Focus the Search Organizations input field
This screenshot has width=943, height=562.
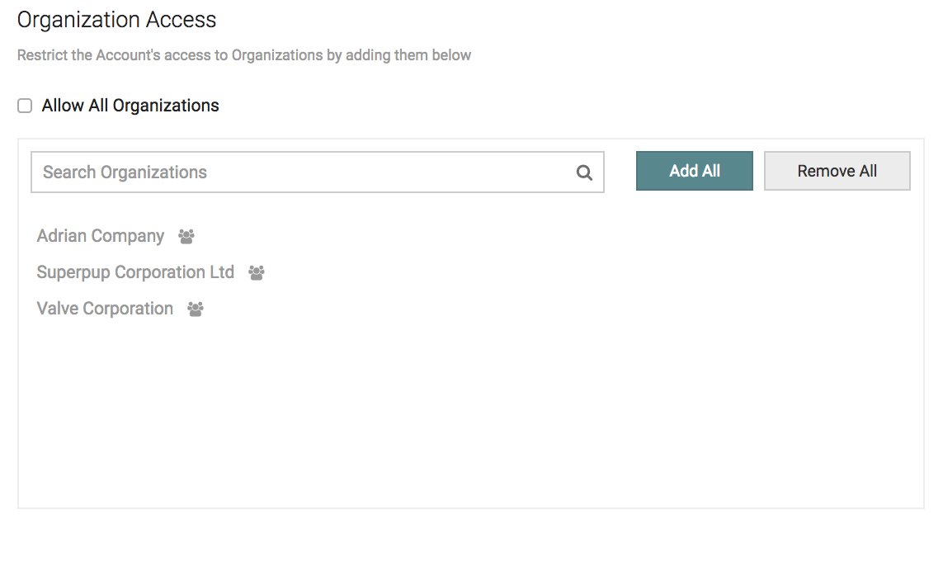(305, 172)
